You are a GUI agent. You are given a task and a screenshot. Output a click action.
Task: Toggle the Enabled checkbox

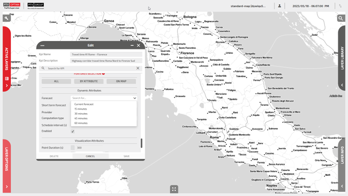pyautogui.click(x=73, y=131)
